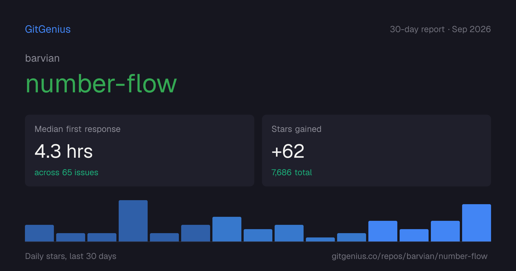Select the +62 stars value

pyautogui.click(x=288, y=151)
